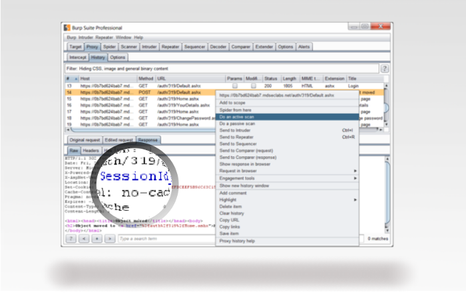The height and width of the screenshot is (299, 466).
Task: Toggle Params checkbox in row 13
Action: tap(235, 86)
